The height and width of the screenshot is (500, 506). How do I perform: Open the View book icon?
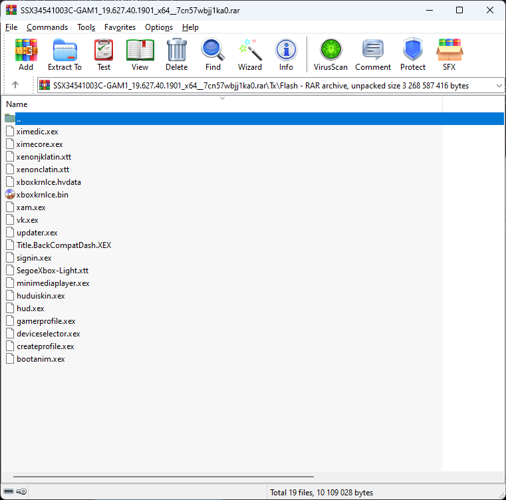click(x=140, y=50)
